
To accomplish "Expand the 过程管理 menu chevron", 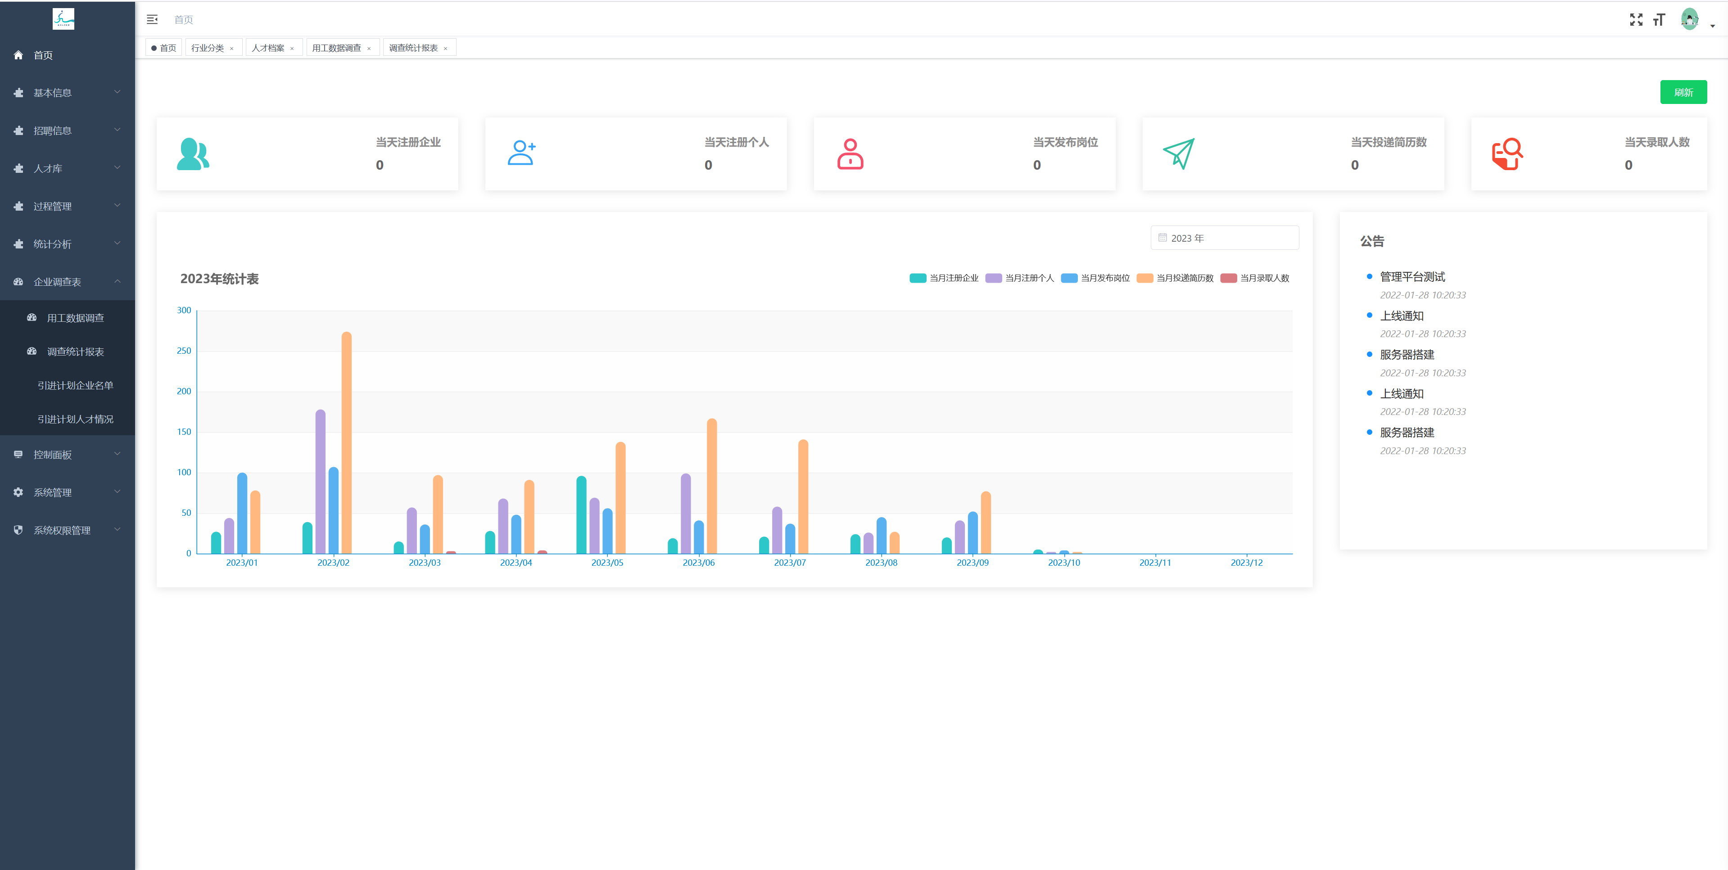I will click(x=118, y=205).
